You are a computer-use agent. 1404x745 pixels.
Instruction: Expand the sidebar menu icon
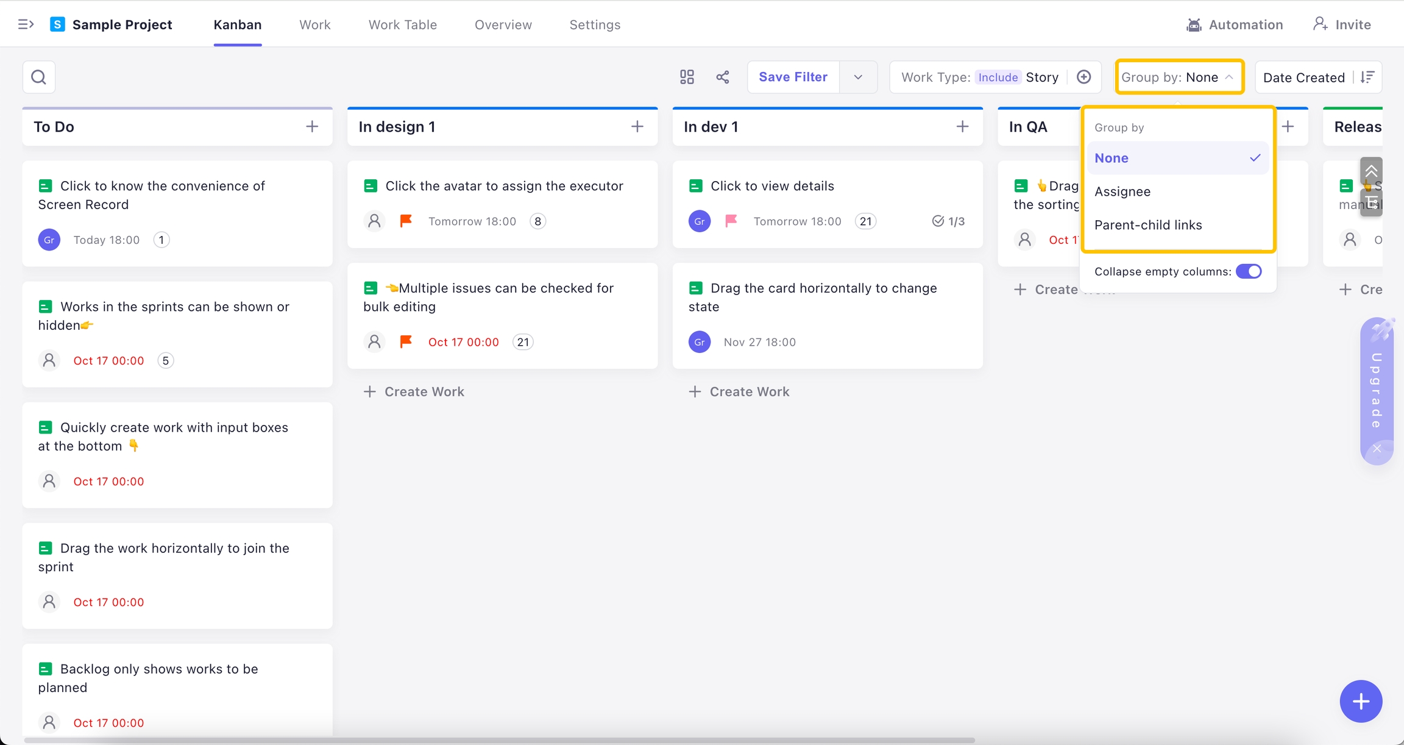(x=26, y=24)
